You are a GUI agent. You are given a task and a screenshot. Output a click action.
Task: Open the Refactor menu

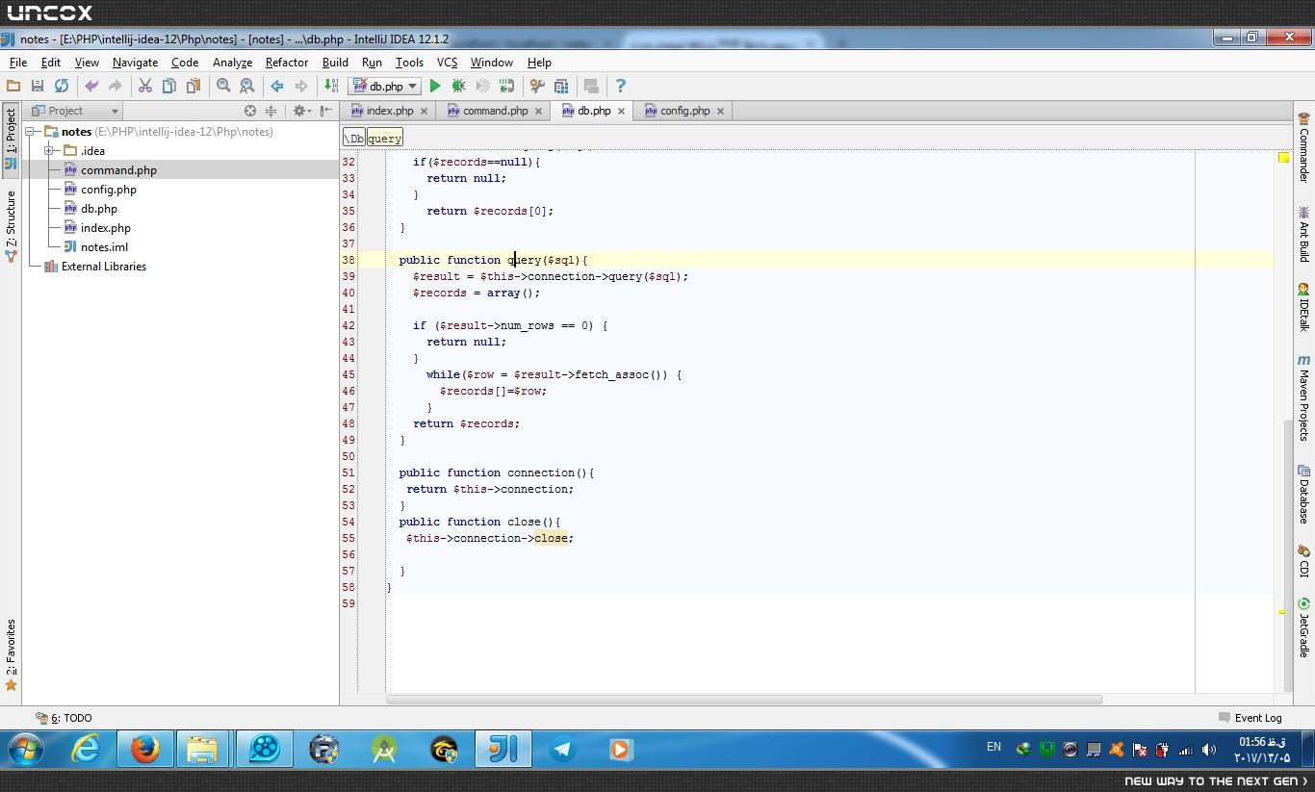click(287, 63)
